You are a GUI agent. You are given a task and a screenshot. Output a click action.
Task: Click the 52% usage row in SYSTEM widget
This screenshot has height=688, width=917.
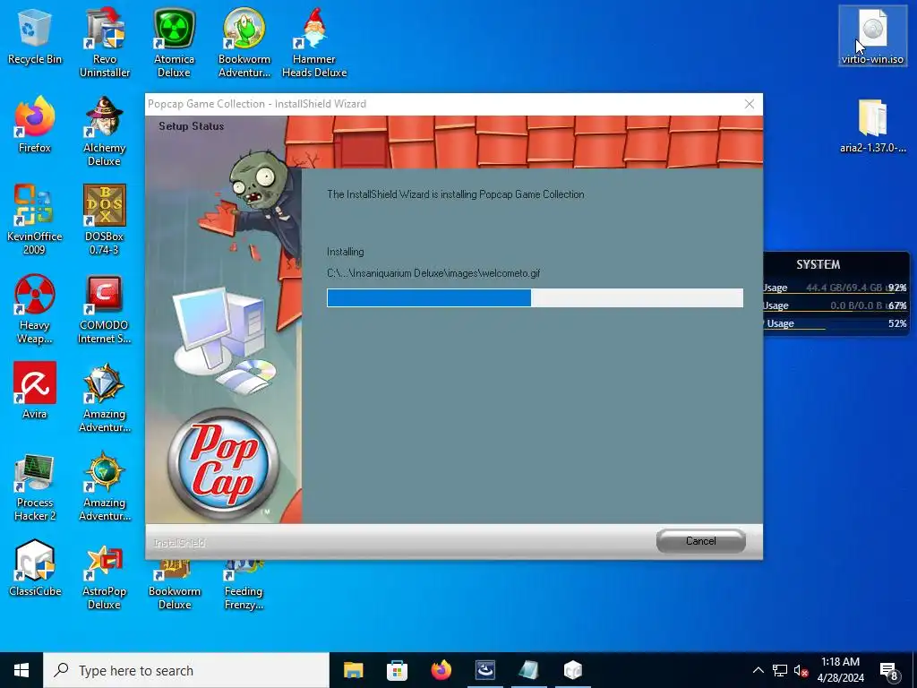tap(836, 323)
